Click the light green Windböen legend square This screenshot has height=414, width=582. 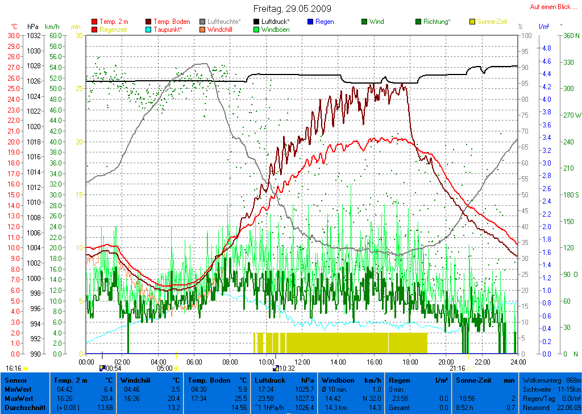click(256, 30)
